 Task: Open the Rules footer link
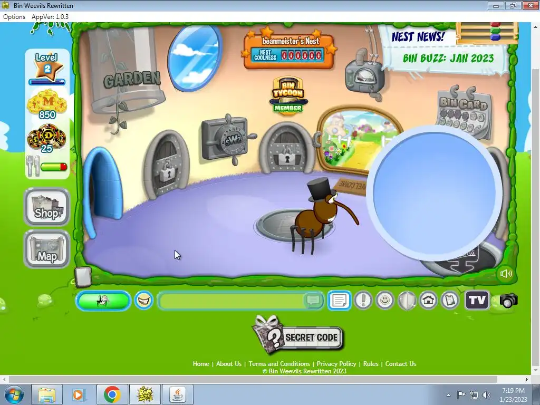click(371, 364)
